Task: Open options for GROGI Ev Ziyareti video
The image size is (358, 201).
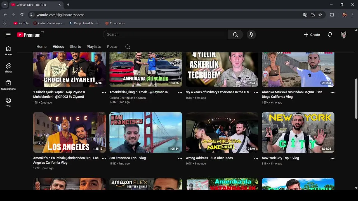Action: point(104,92)
